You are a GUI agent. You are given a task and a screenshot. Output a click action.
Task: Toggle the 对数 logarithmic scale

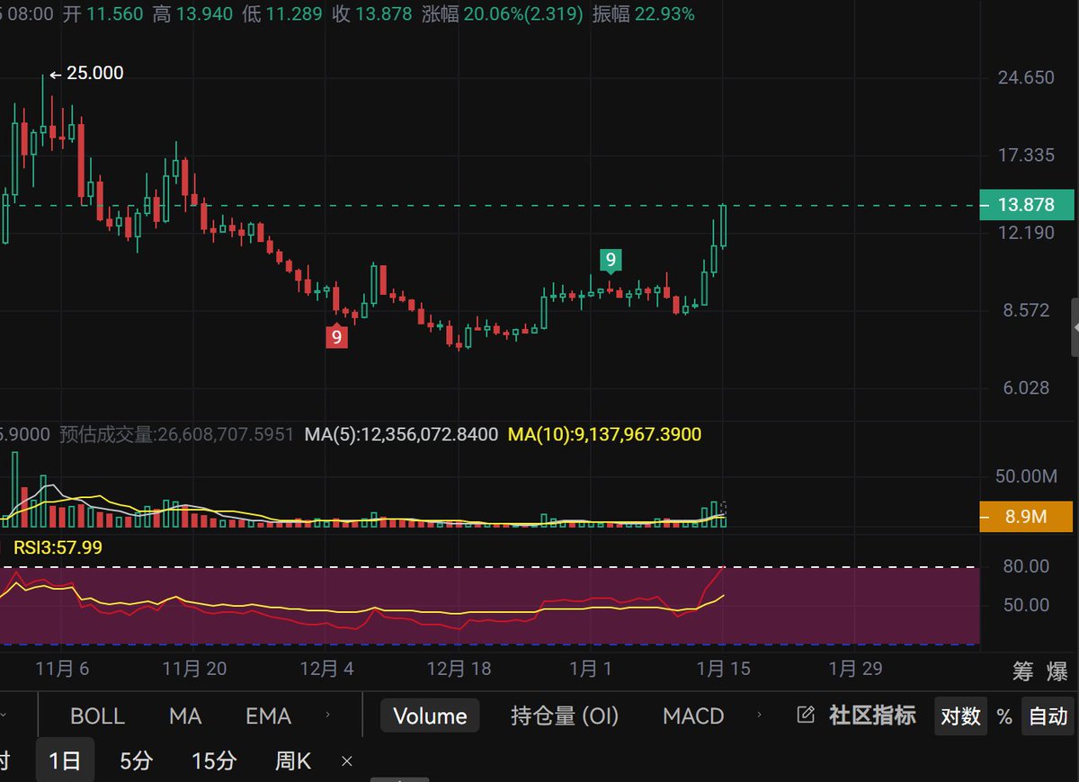pyautogui.click(x=960, y=716)
